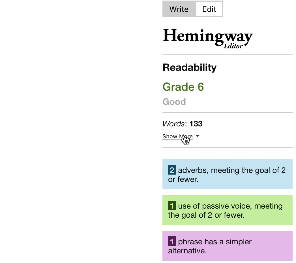Open Show More to reveal extra statistics
This screenshot has width=296, height=263.
177,136
